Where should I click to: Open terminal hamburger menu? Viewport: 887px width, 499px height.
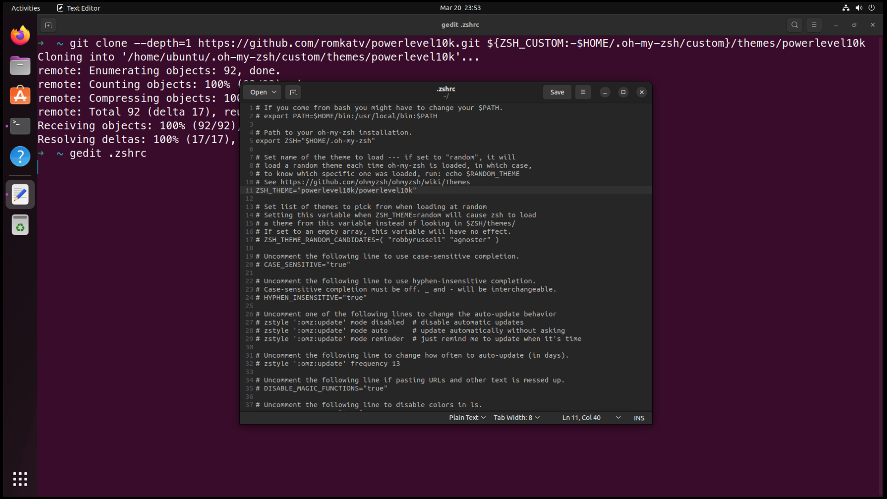coord(814,25)
